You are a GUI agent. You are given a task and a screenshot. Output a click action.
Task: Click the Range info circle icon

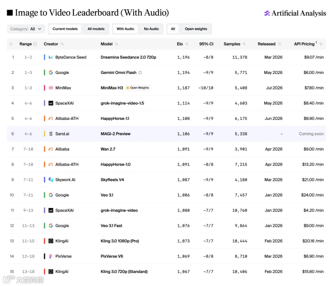[35, 44]
